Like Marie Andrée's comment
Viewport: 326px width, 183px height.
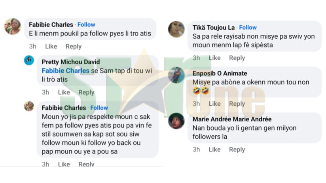(214, 149)
